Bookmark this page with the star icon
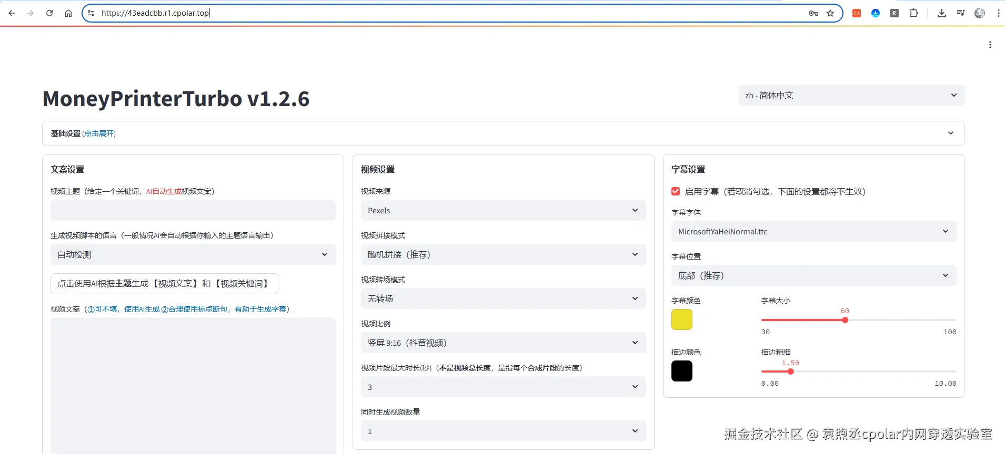 830,13
